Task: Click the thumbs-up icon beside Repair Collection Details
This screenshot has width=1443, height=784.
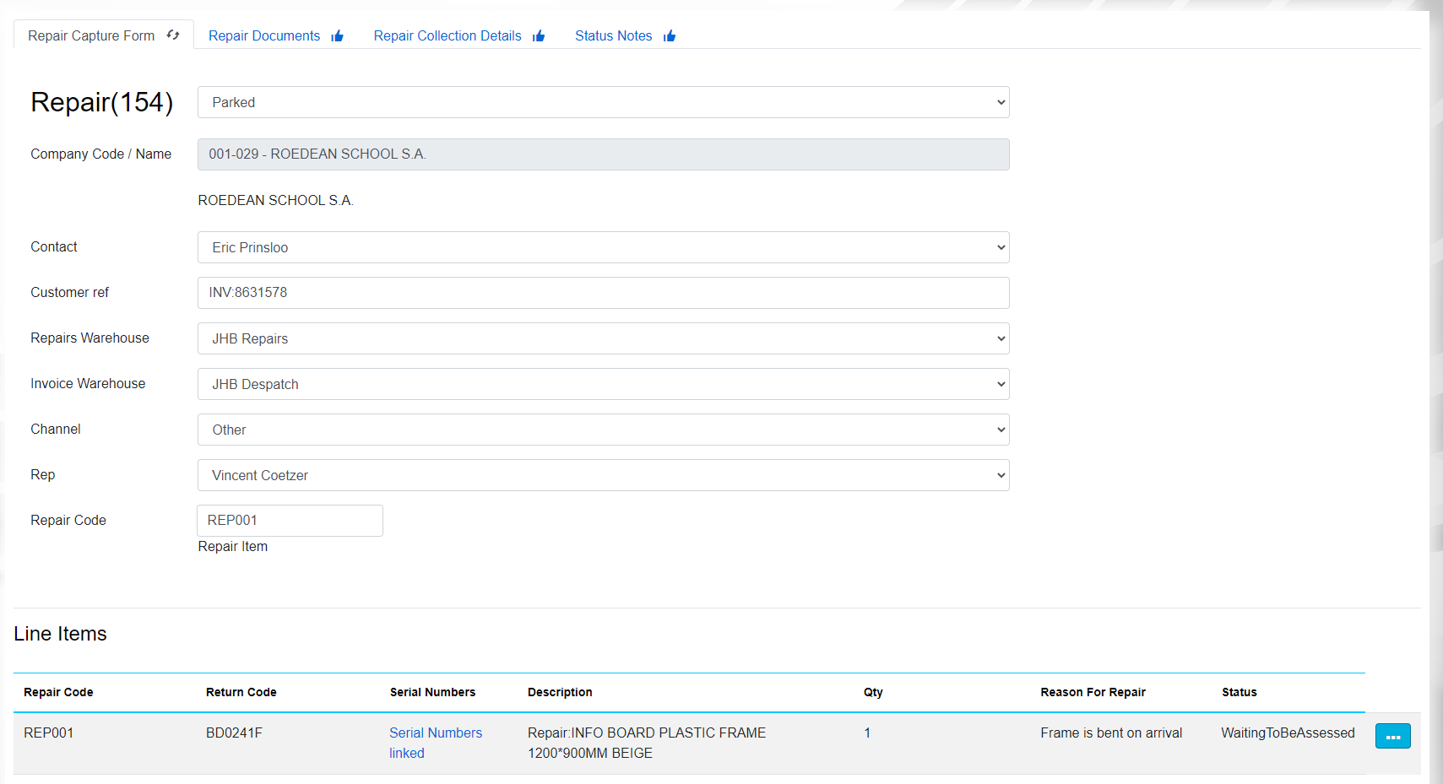Action: point(539,35)
